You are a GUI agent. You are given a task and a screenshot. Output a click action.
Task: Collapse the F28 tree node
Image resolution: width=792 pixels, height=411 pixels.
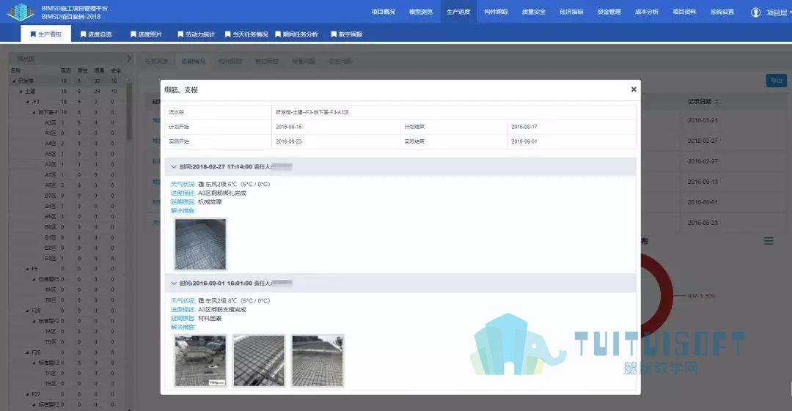click(x=27, y=352)
